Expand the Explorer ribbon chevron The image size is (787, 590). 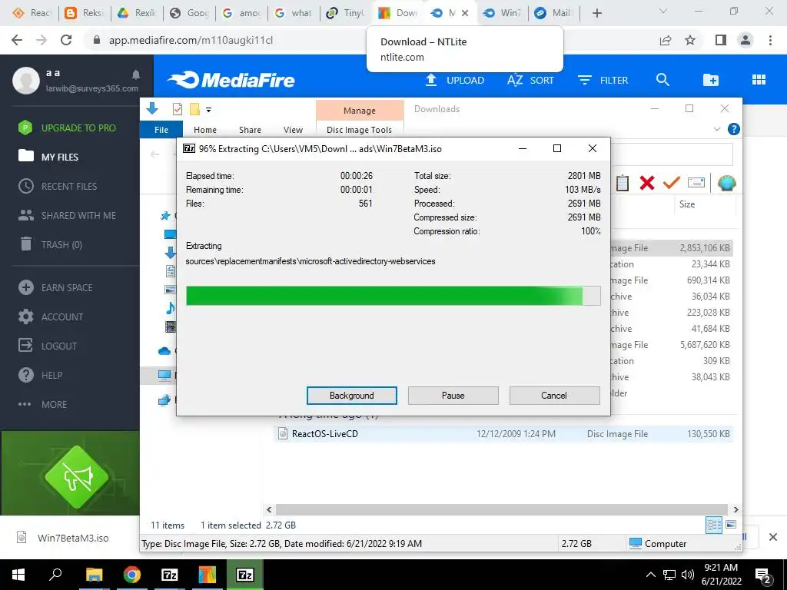tap(717, 129)
